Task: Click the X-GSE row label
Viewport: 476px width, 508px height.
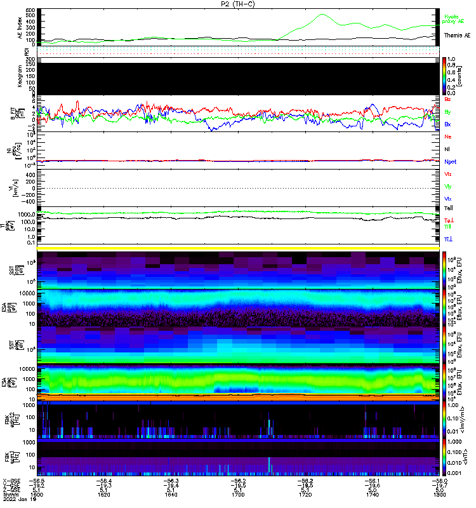Action: [11, 481]
